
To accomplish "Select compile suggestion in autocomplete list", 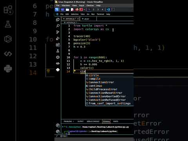I will [110, 79].
